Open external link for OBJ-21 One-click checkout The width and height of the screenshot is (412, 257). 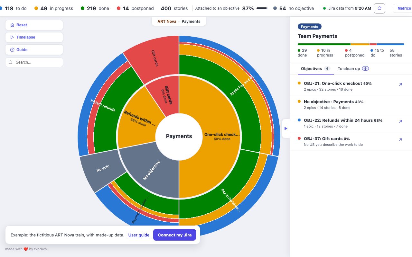click(x=400, y=84)
